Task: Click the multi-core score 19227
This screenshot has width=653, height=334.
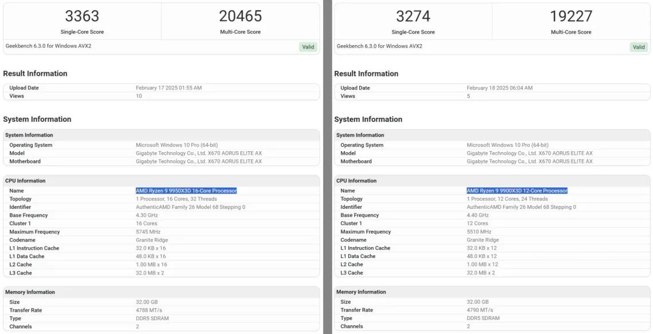Action: (x=571, y=16)
